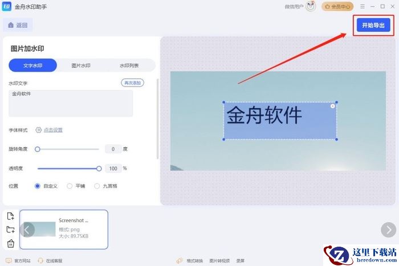Open the 水印列表 tab
Screen dimensions: 399x266
[129, 66]
